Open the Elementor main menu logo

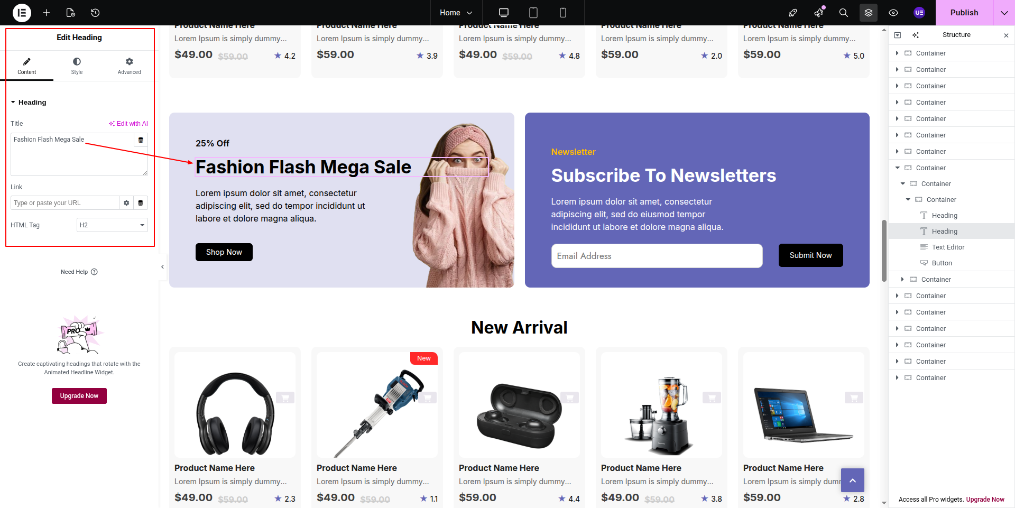click(22, 13)
